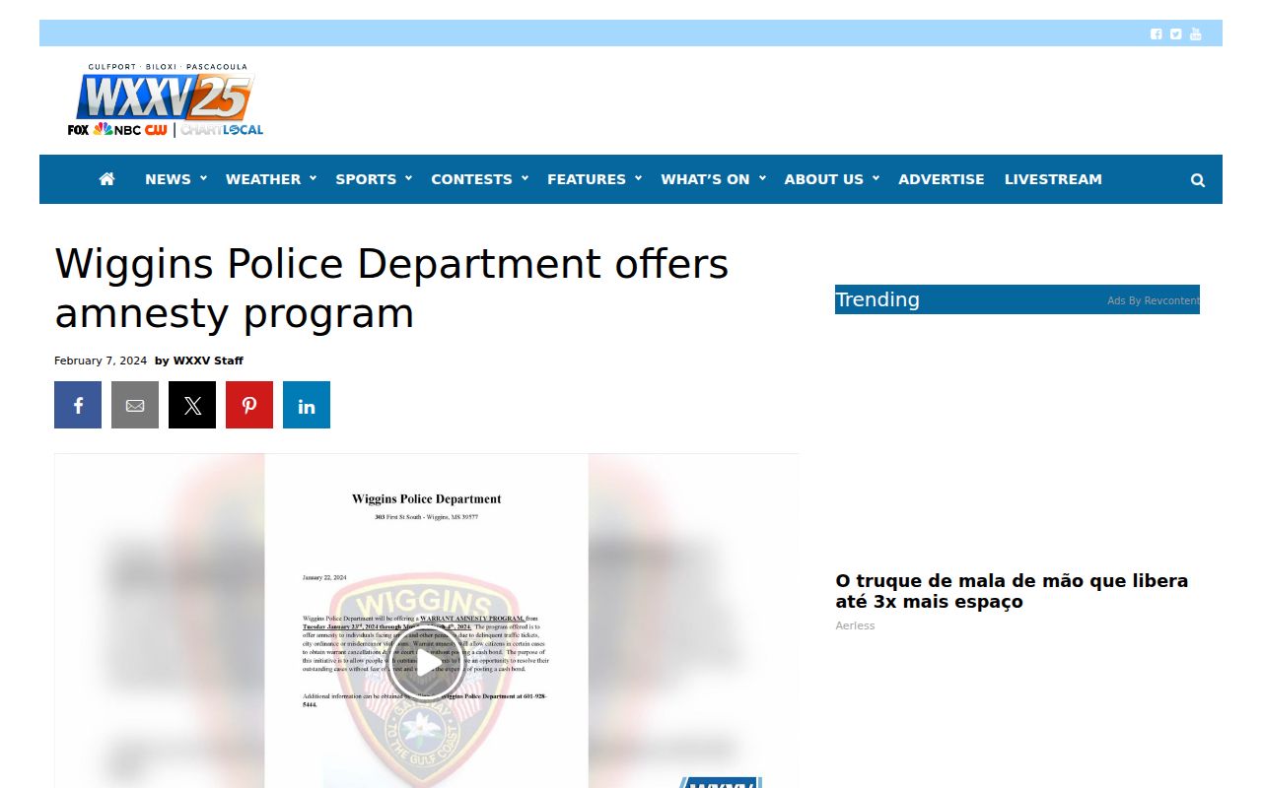The width and height of the screenshot is (1262, 788).
Task: Open the Ads By Revcontent link
Action: 1153,300
